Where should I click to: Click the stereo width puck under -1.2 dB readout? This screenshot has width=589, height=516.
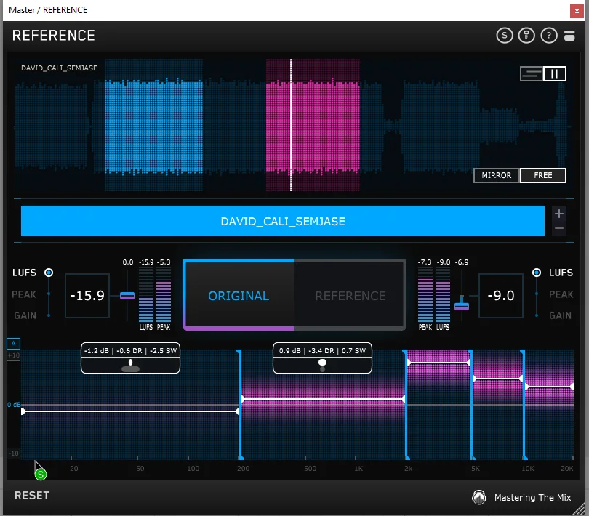pyautogui.click(x=130, y=368)
